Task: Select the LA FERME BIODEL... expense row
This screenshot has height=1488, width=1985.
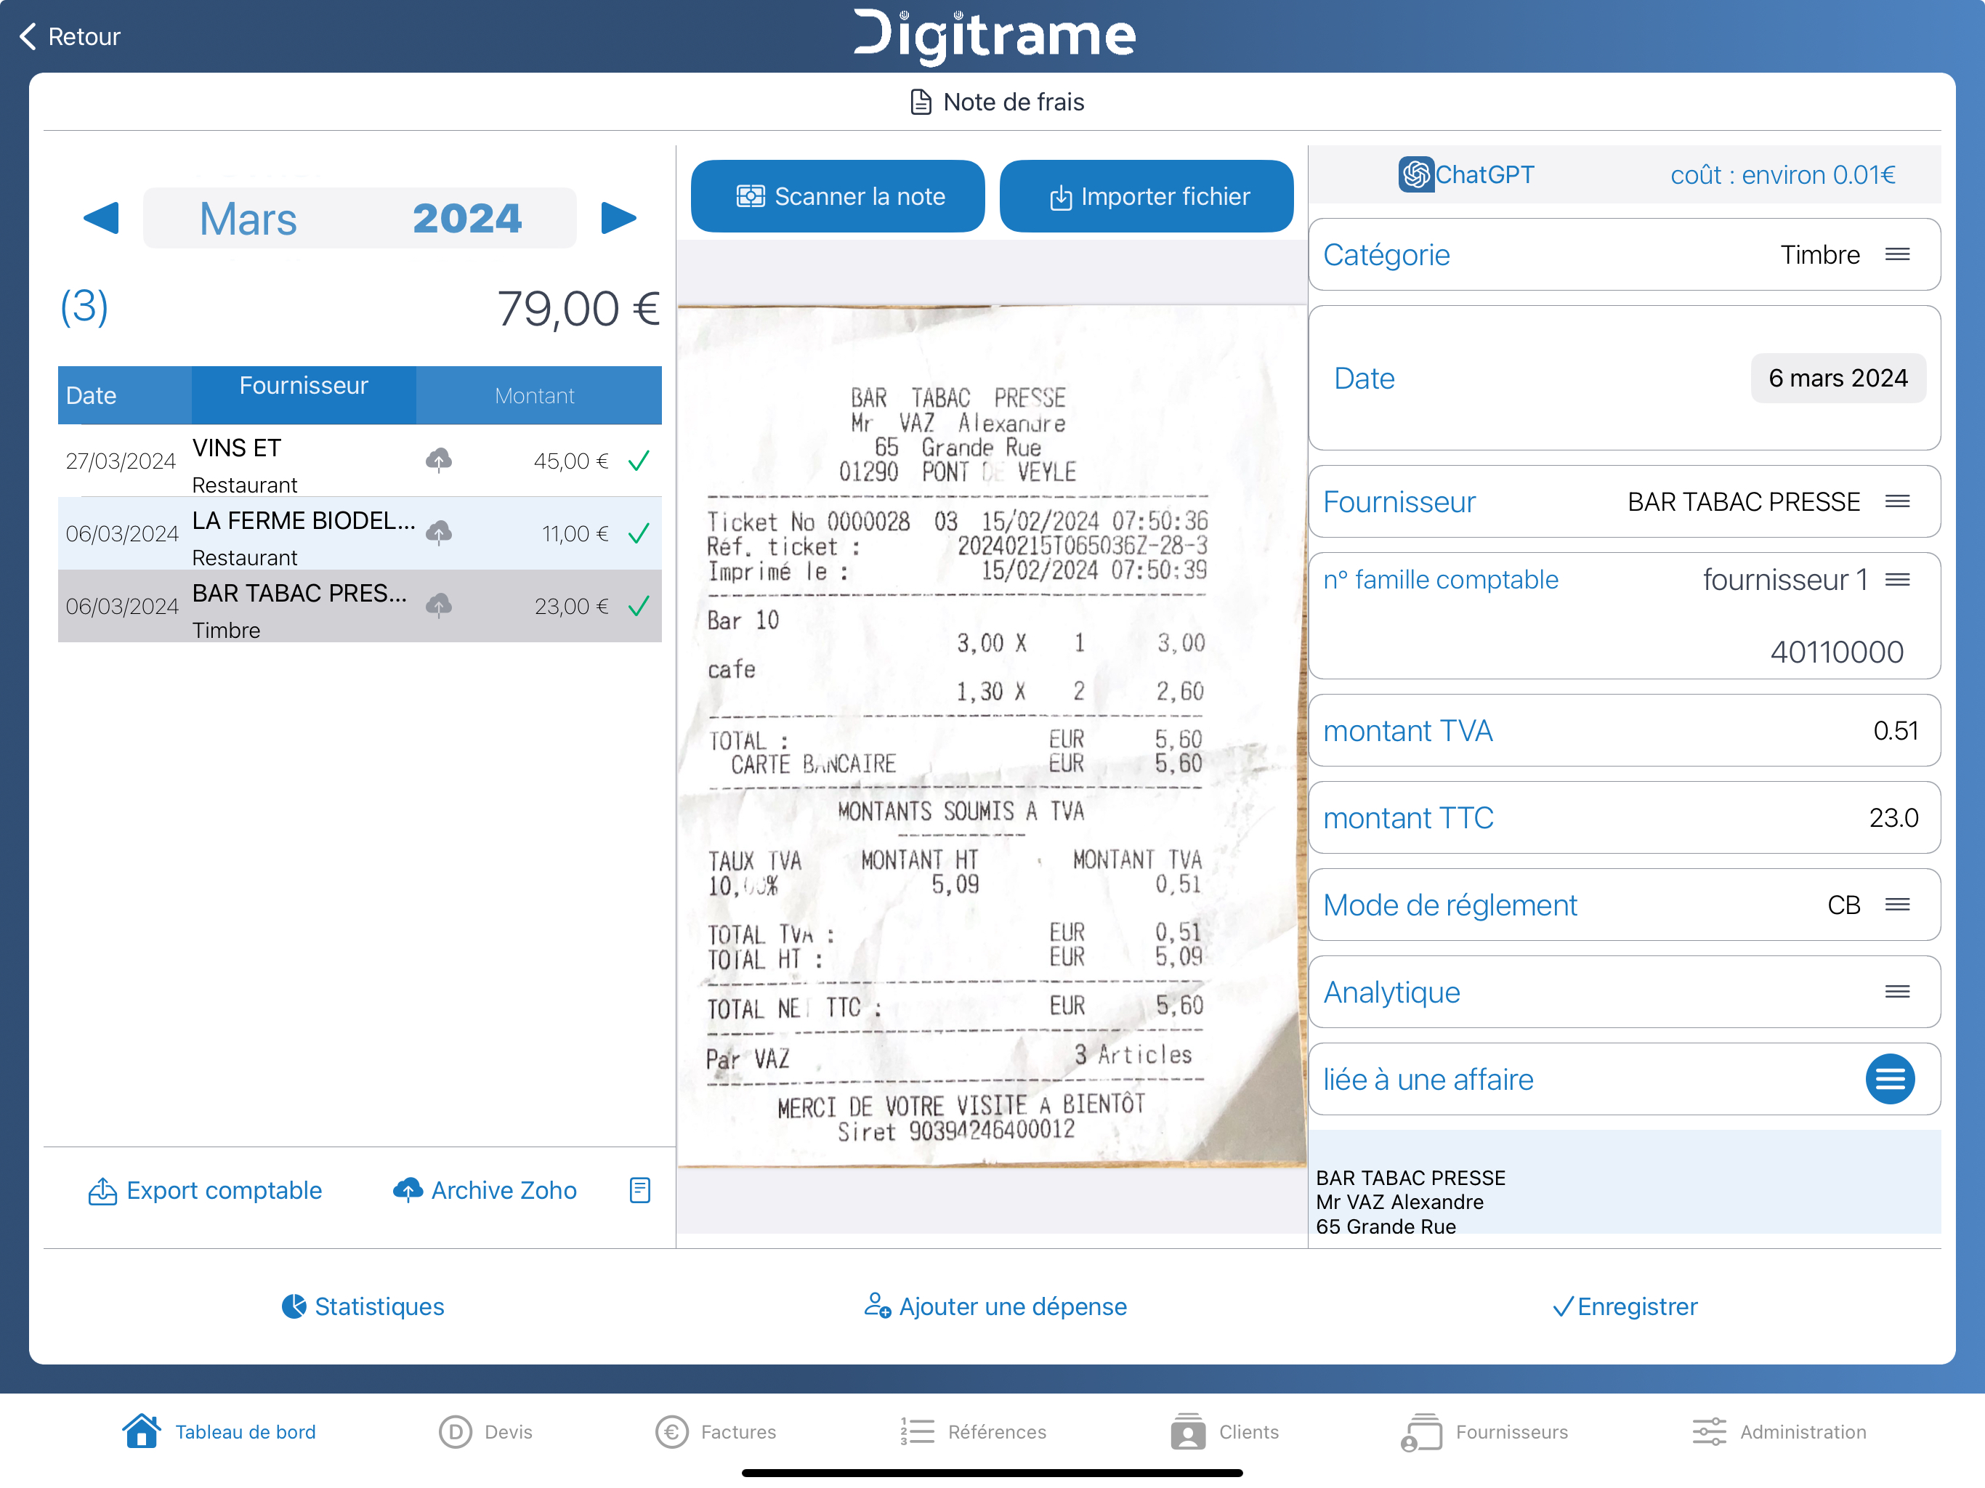Action: click(x=360, y=533)
